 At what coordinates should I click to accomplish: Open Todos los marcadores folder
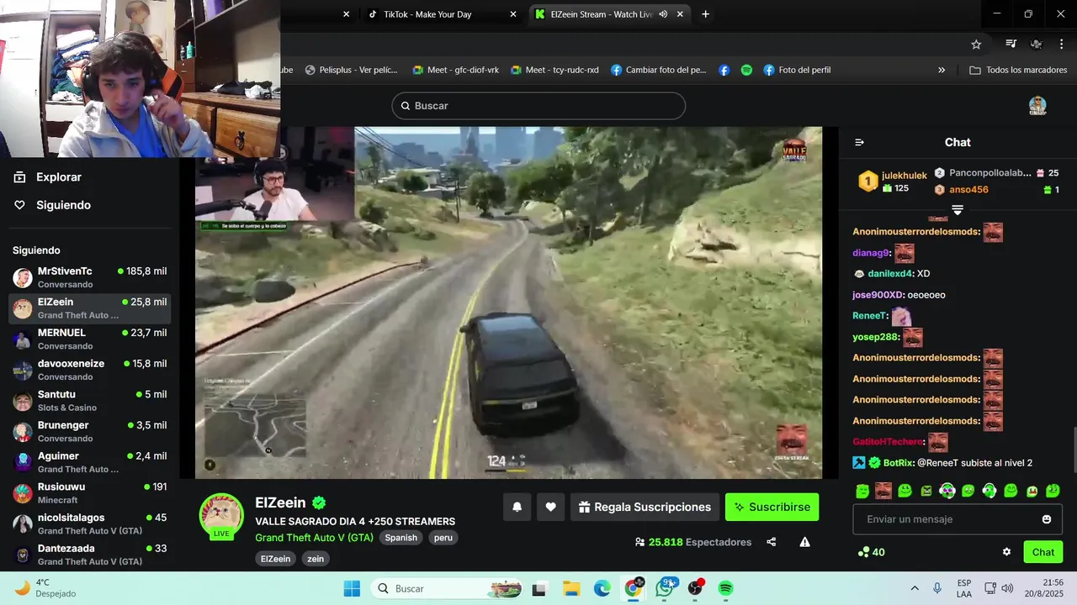point(1018,71)
